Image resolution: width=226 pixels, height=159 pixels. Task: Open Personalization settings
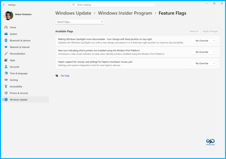point(26,54)
